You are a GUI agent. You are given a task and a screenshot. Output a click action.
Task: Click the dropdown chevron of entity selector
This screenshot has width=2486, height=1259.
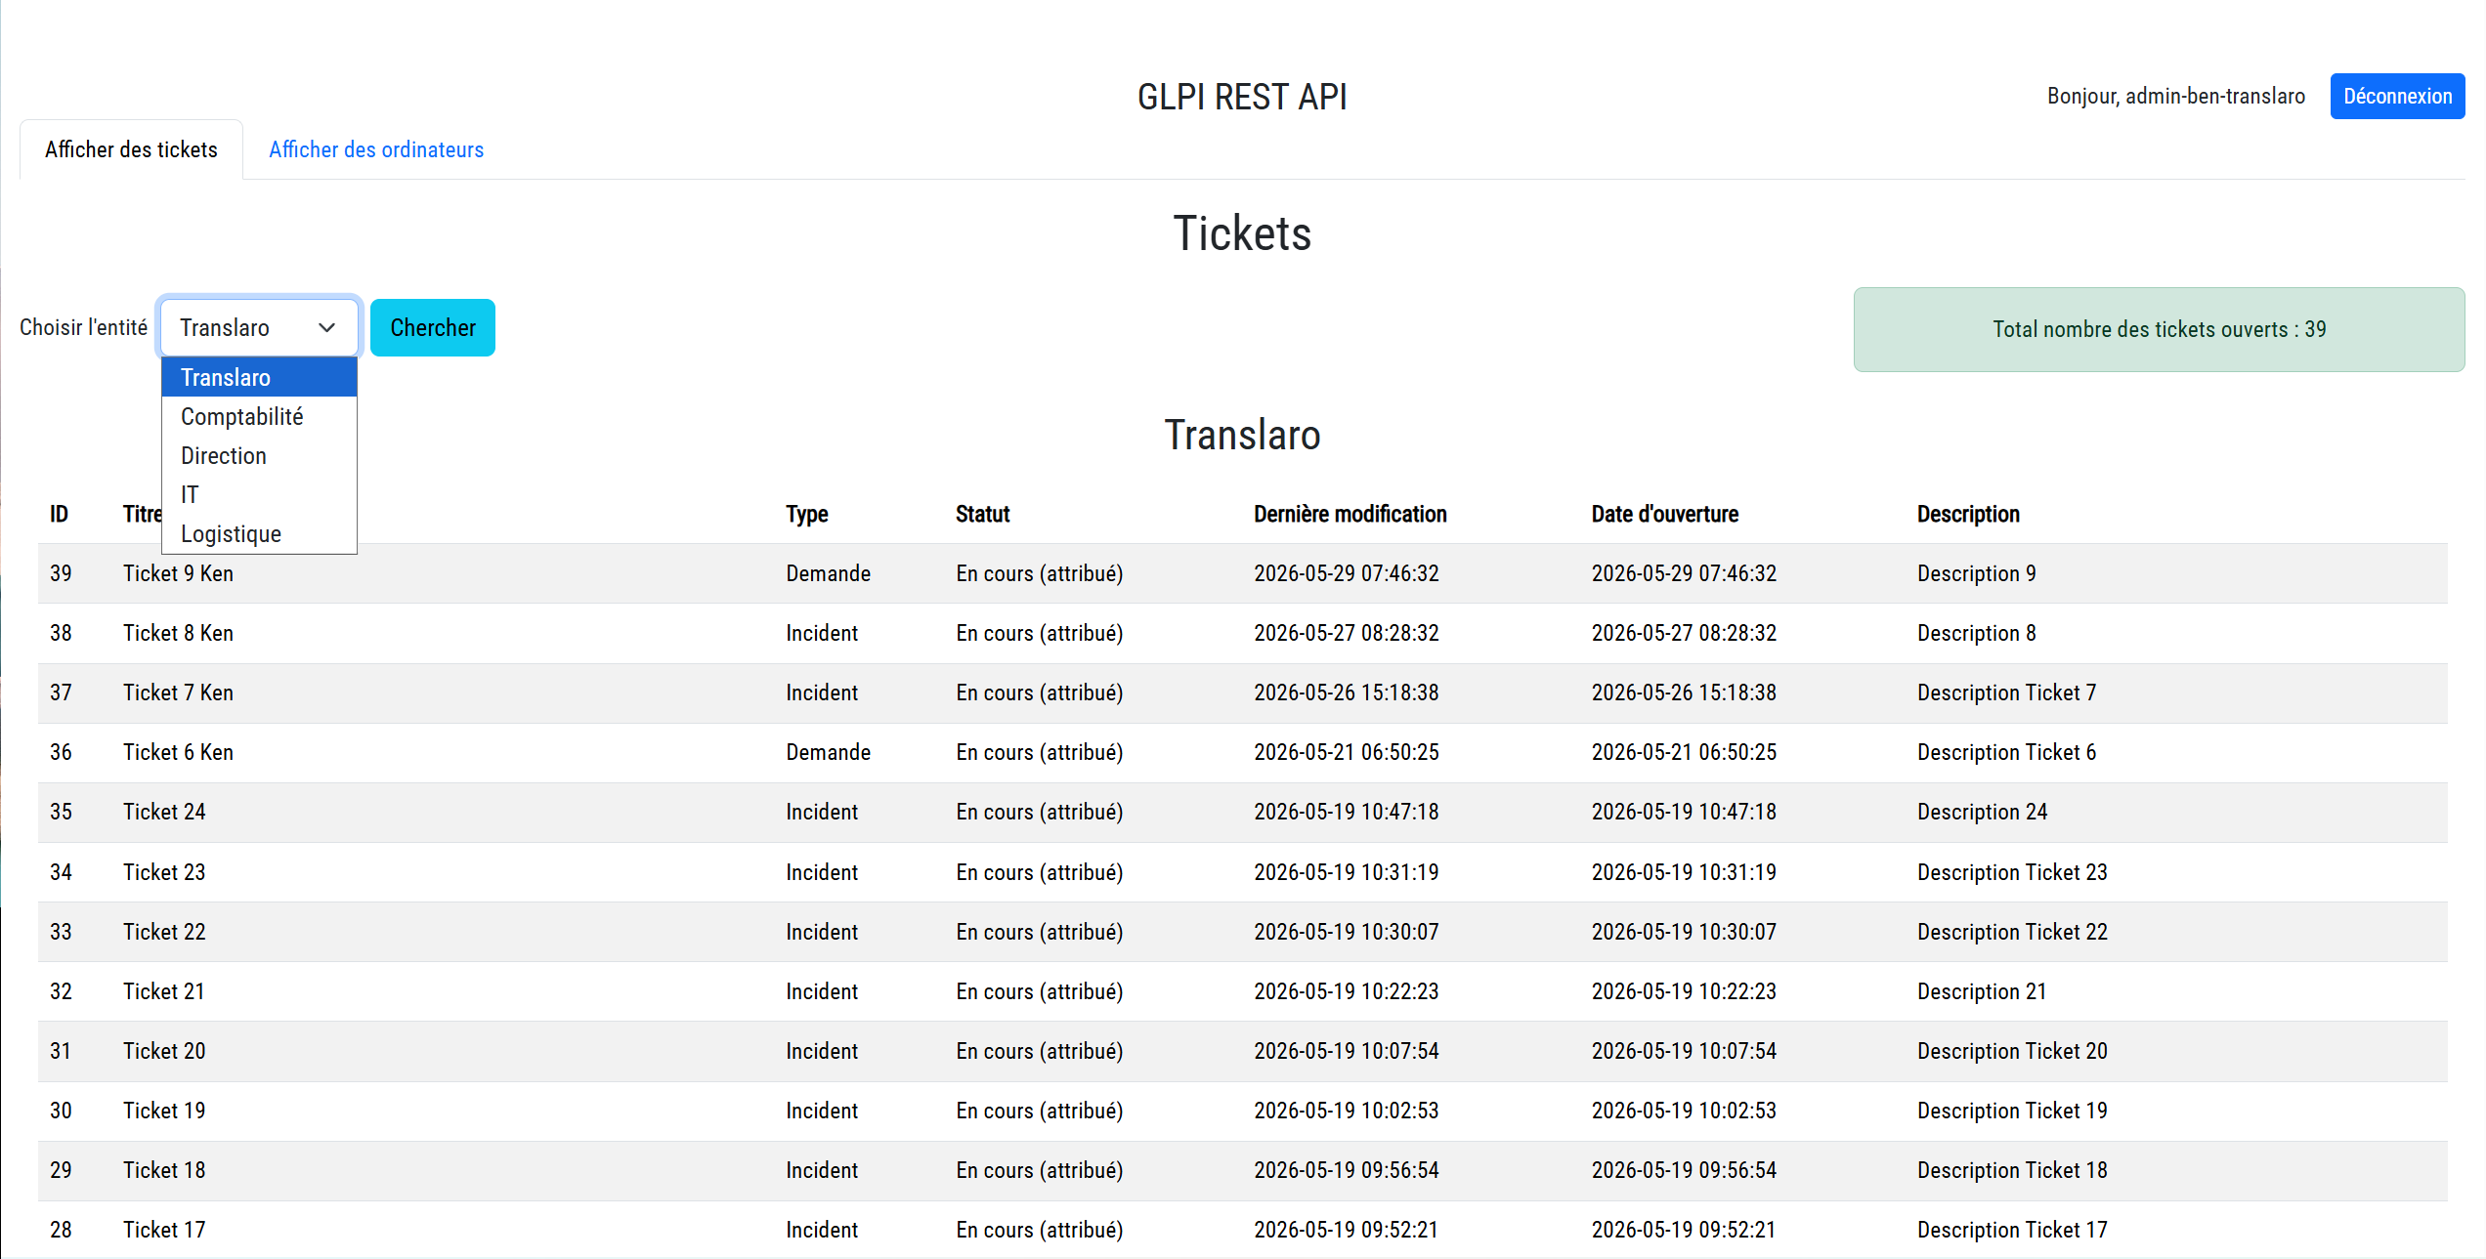pyautogui.click(x=327, y=327)
